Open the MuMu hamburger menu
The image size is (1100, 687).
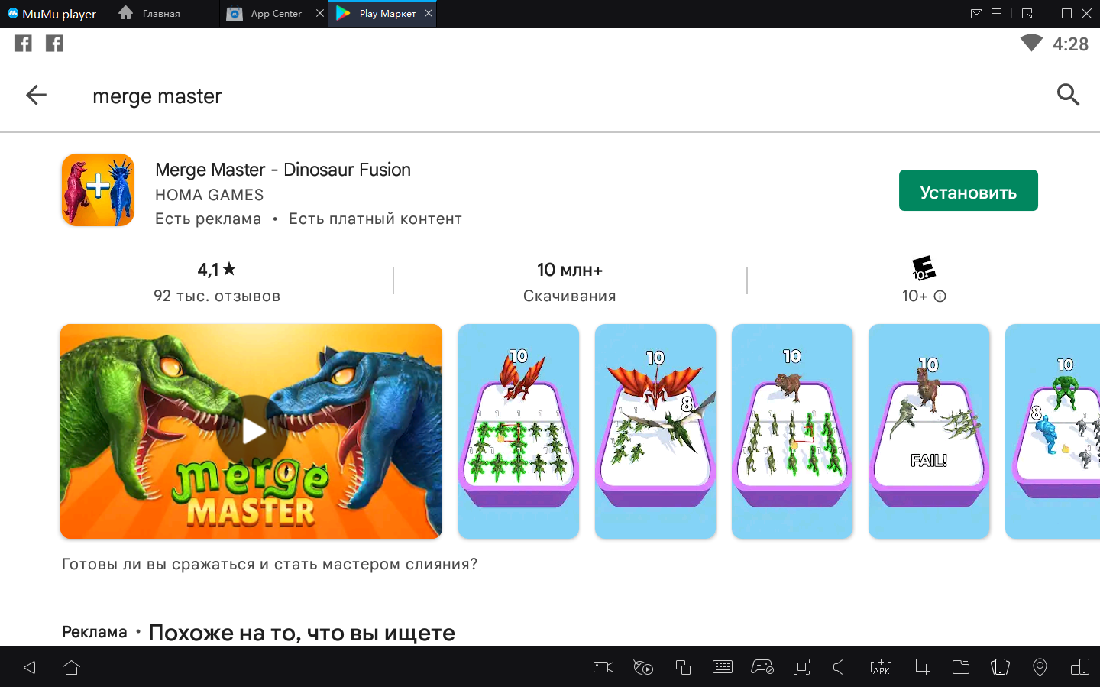[x=996, y=14]
